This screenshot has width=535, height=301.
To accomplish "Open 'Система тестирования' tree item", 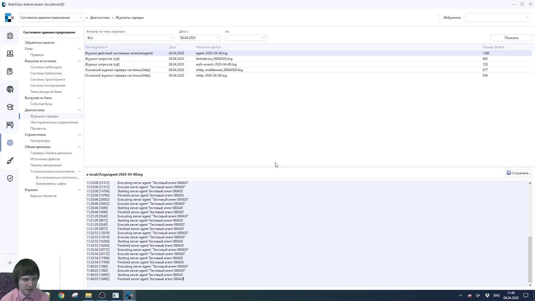I will coord(48,86).
